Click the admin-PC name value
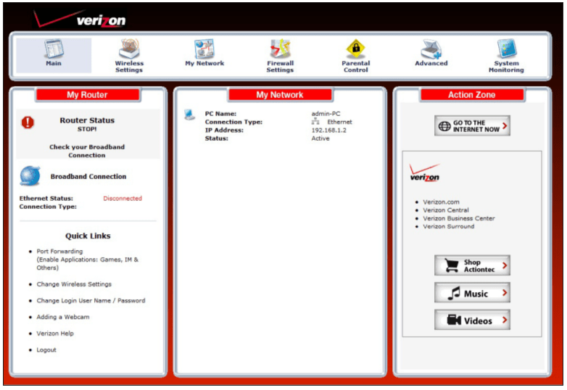 pyautogui.click(x=326, y=114)
